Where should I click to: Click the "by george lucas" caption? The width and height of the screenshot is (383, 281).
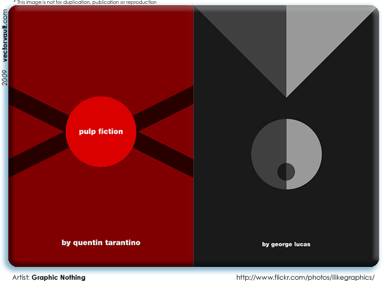286,244
